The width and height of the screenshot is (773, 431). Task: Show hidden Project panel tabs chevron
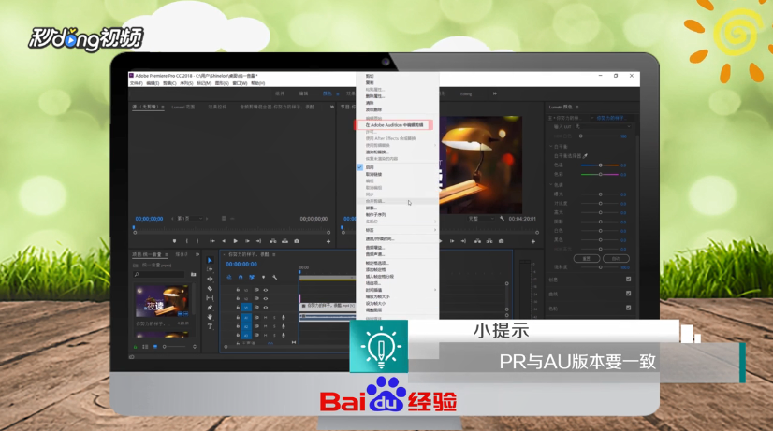[197, 254]
